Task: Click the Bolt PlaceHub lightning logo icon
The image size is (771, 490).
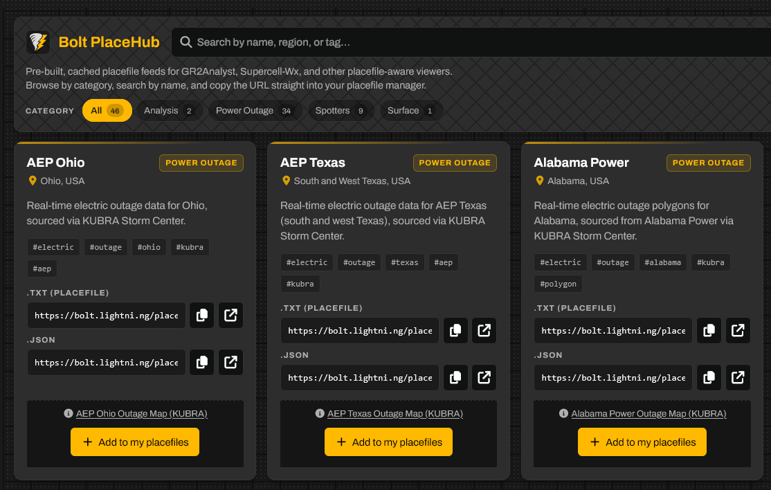Action: (38, 42)
